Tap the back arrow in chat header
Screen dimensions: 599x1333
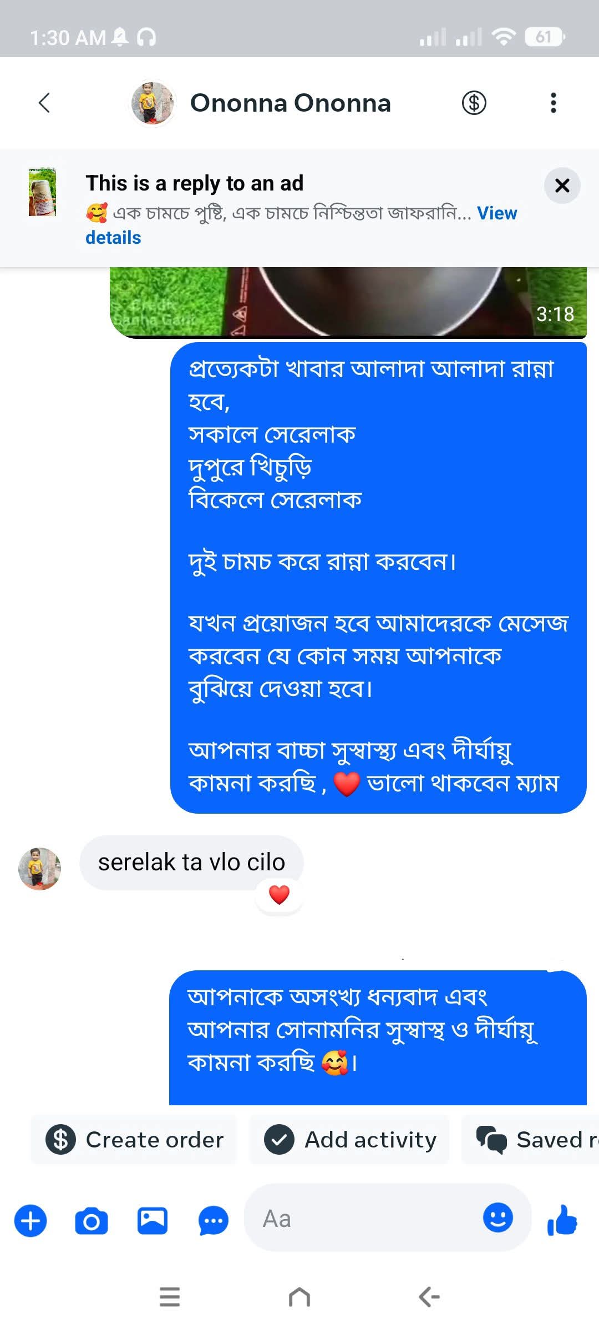coord(44,103)
